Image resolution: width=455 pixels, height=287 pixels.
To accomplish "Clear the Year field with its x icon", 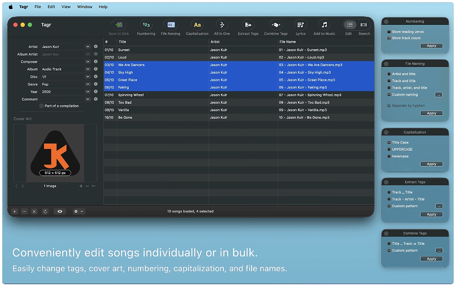I will coord(96,92).
